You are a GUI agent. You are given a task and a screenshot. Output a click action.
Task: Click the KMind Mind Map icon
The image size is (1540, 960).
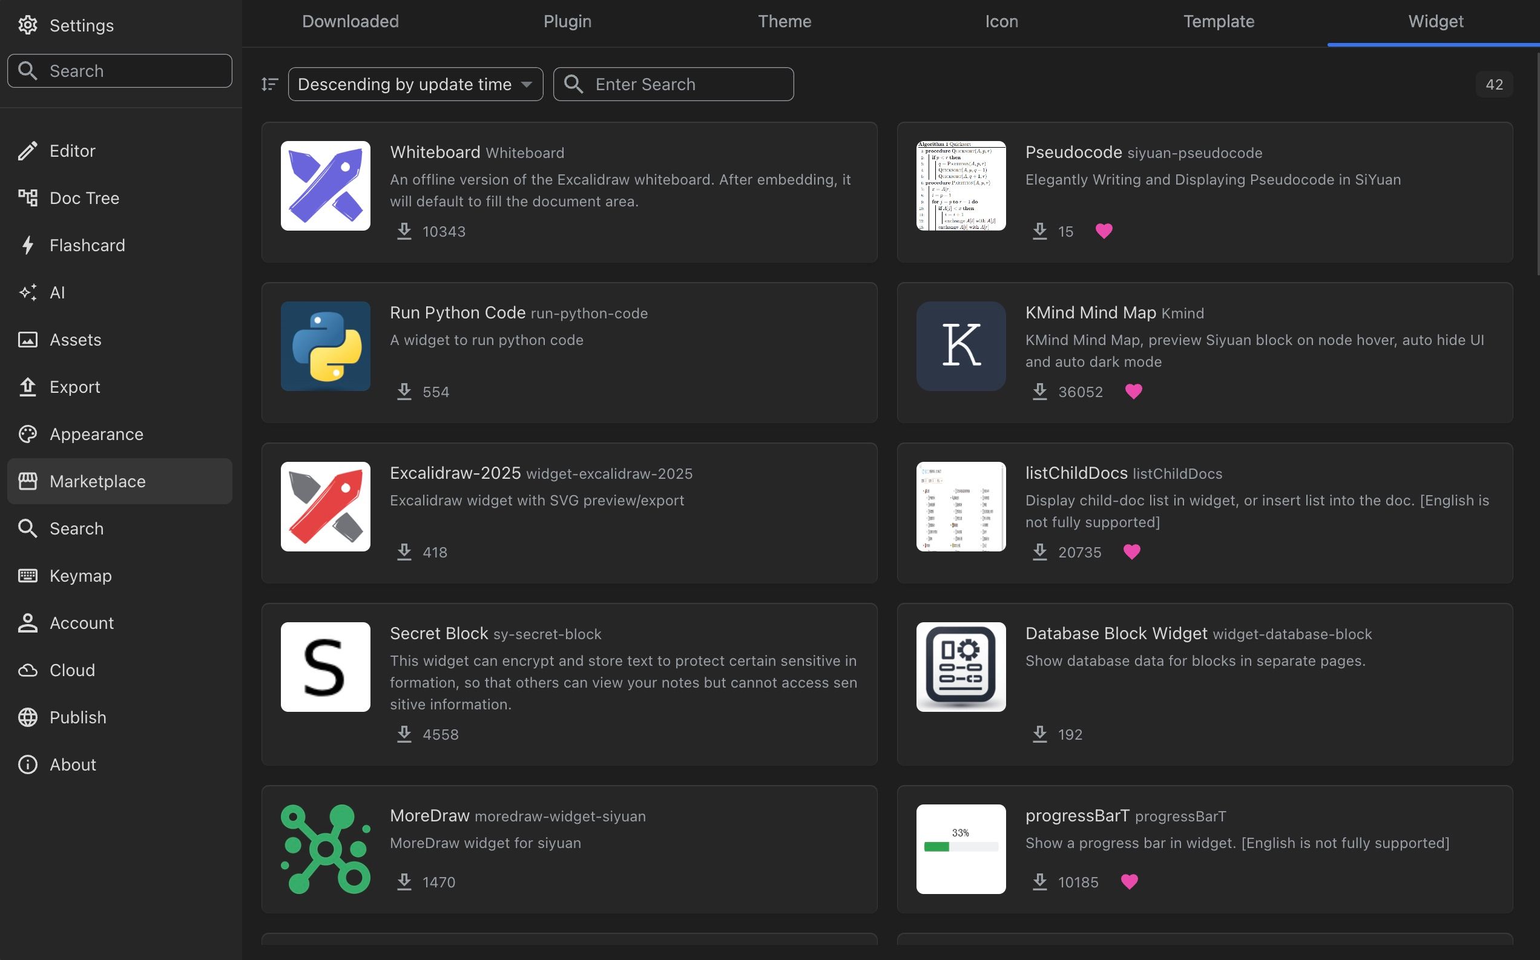(x=961, y=346)
